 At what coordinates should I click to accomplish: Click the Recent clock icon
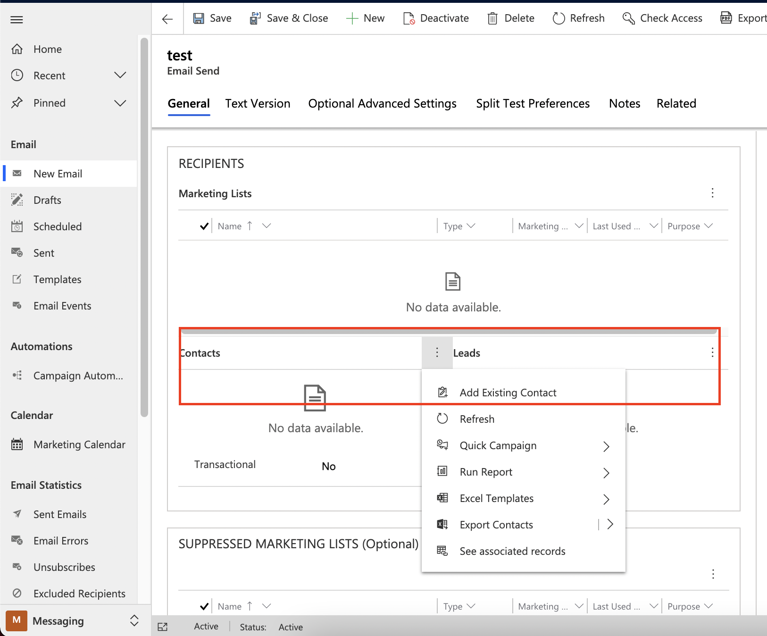pos(17,75)
